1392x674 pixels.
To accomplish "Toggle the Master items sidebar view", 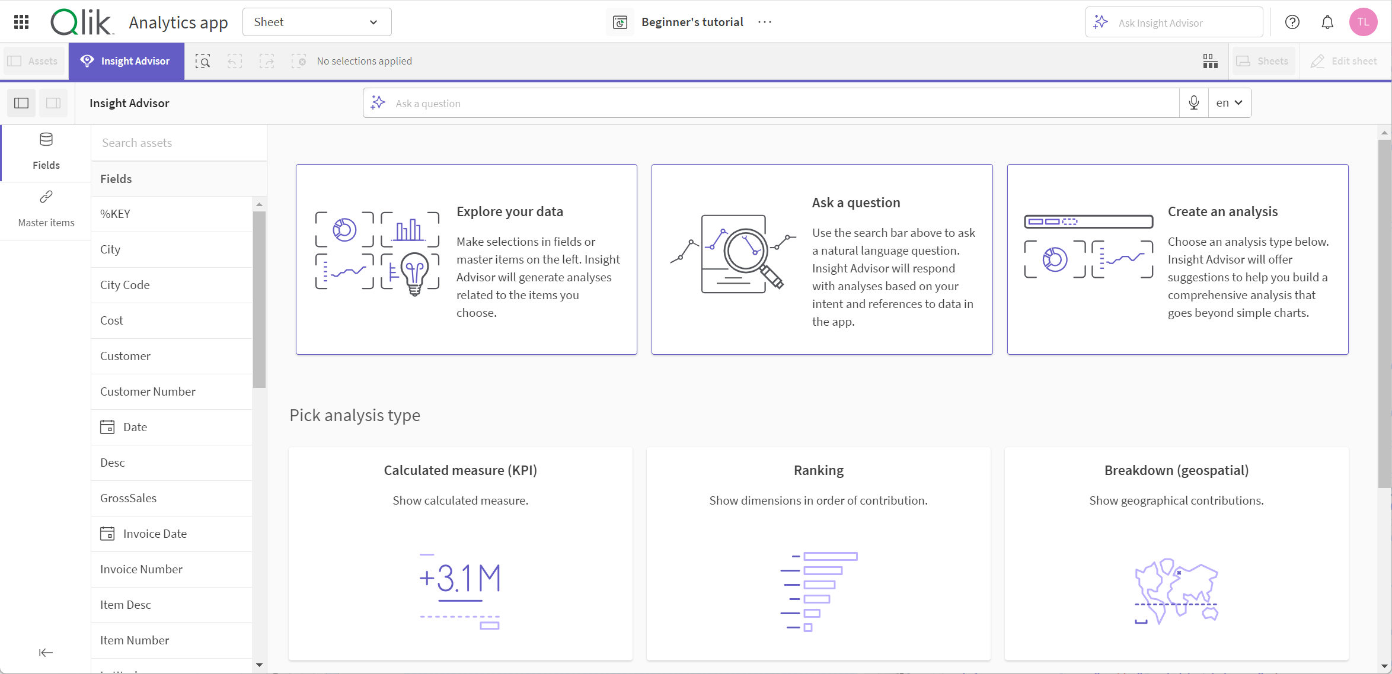I will click(46, 208).
